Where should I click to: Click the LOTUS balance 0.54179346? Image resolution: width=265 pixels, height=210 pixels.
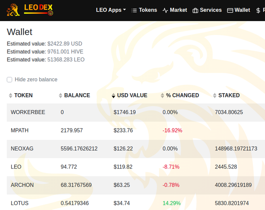pos(75,203)
